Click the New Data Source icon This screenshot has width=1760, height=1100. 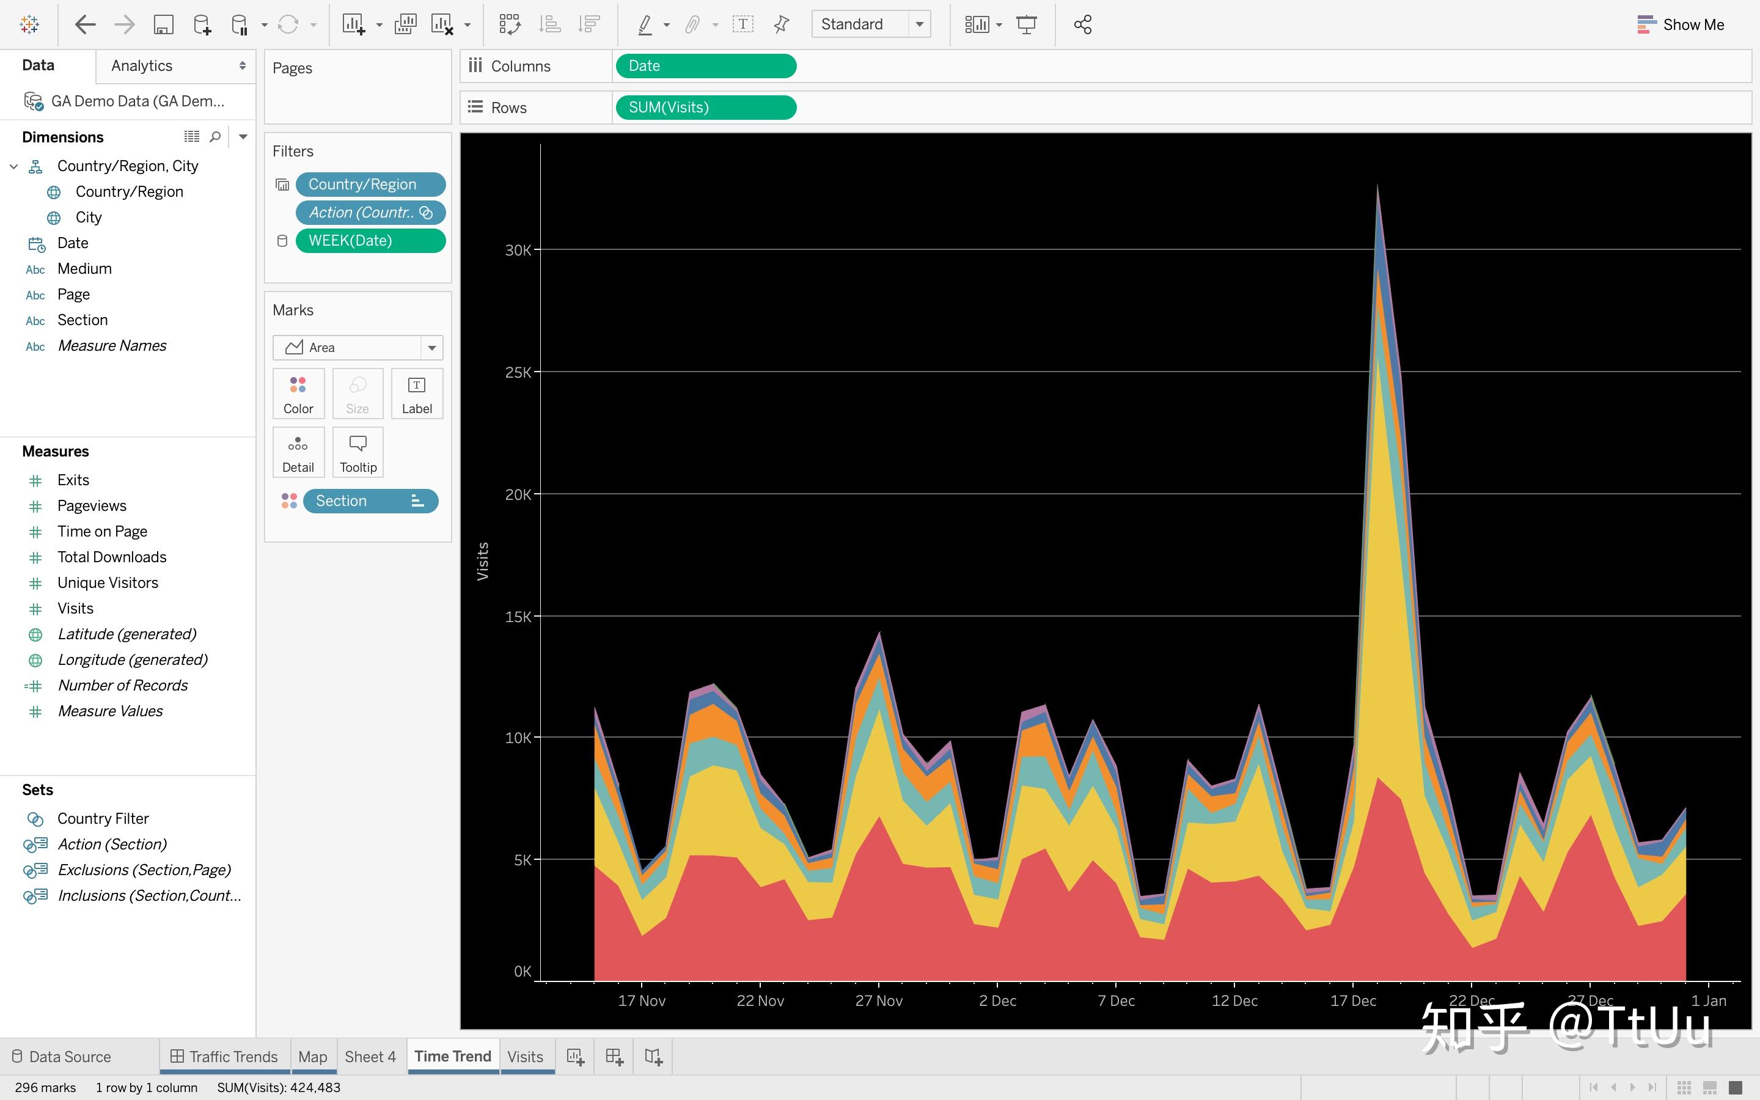tap(202, 24)
